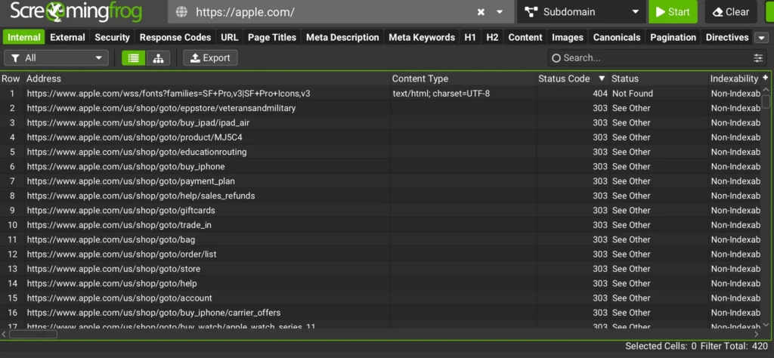Click the globe icon in URL bar
This screenshot has height=358, width=774.
[x=181, y=12]
